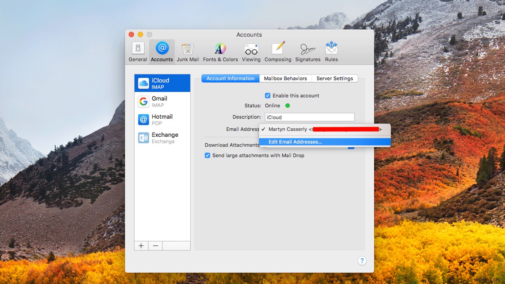Open the Composing settings pane
Viewport: 505px width, 284px height.
278,50
